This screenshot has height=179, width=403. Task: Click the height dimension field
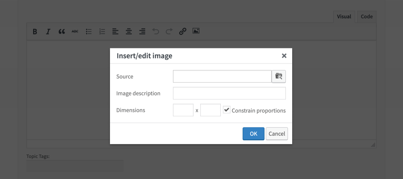coord(210,110)
